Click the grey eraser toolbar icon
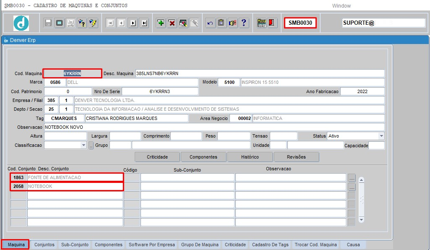 pos(194,23)
